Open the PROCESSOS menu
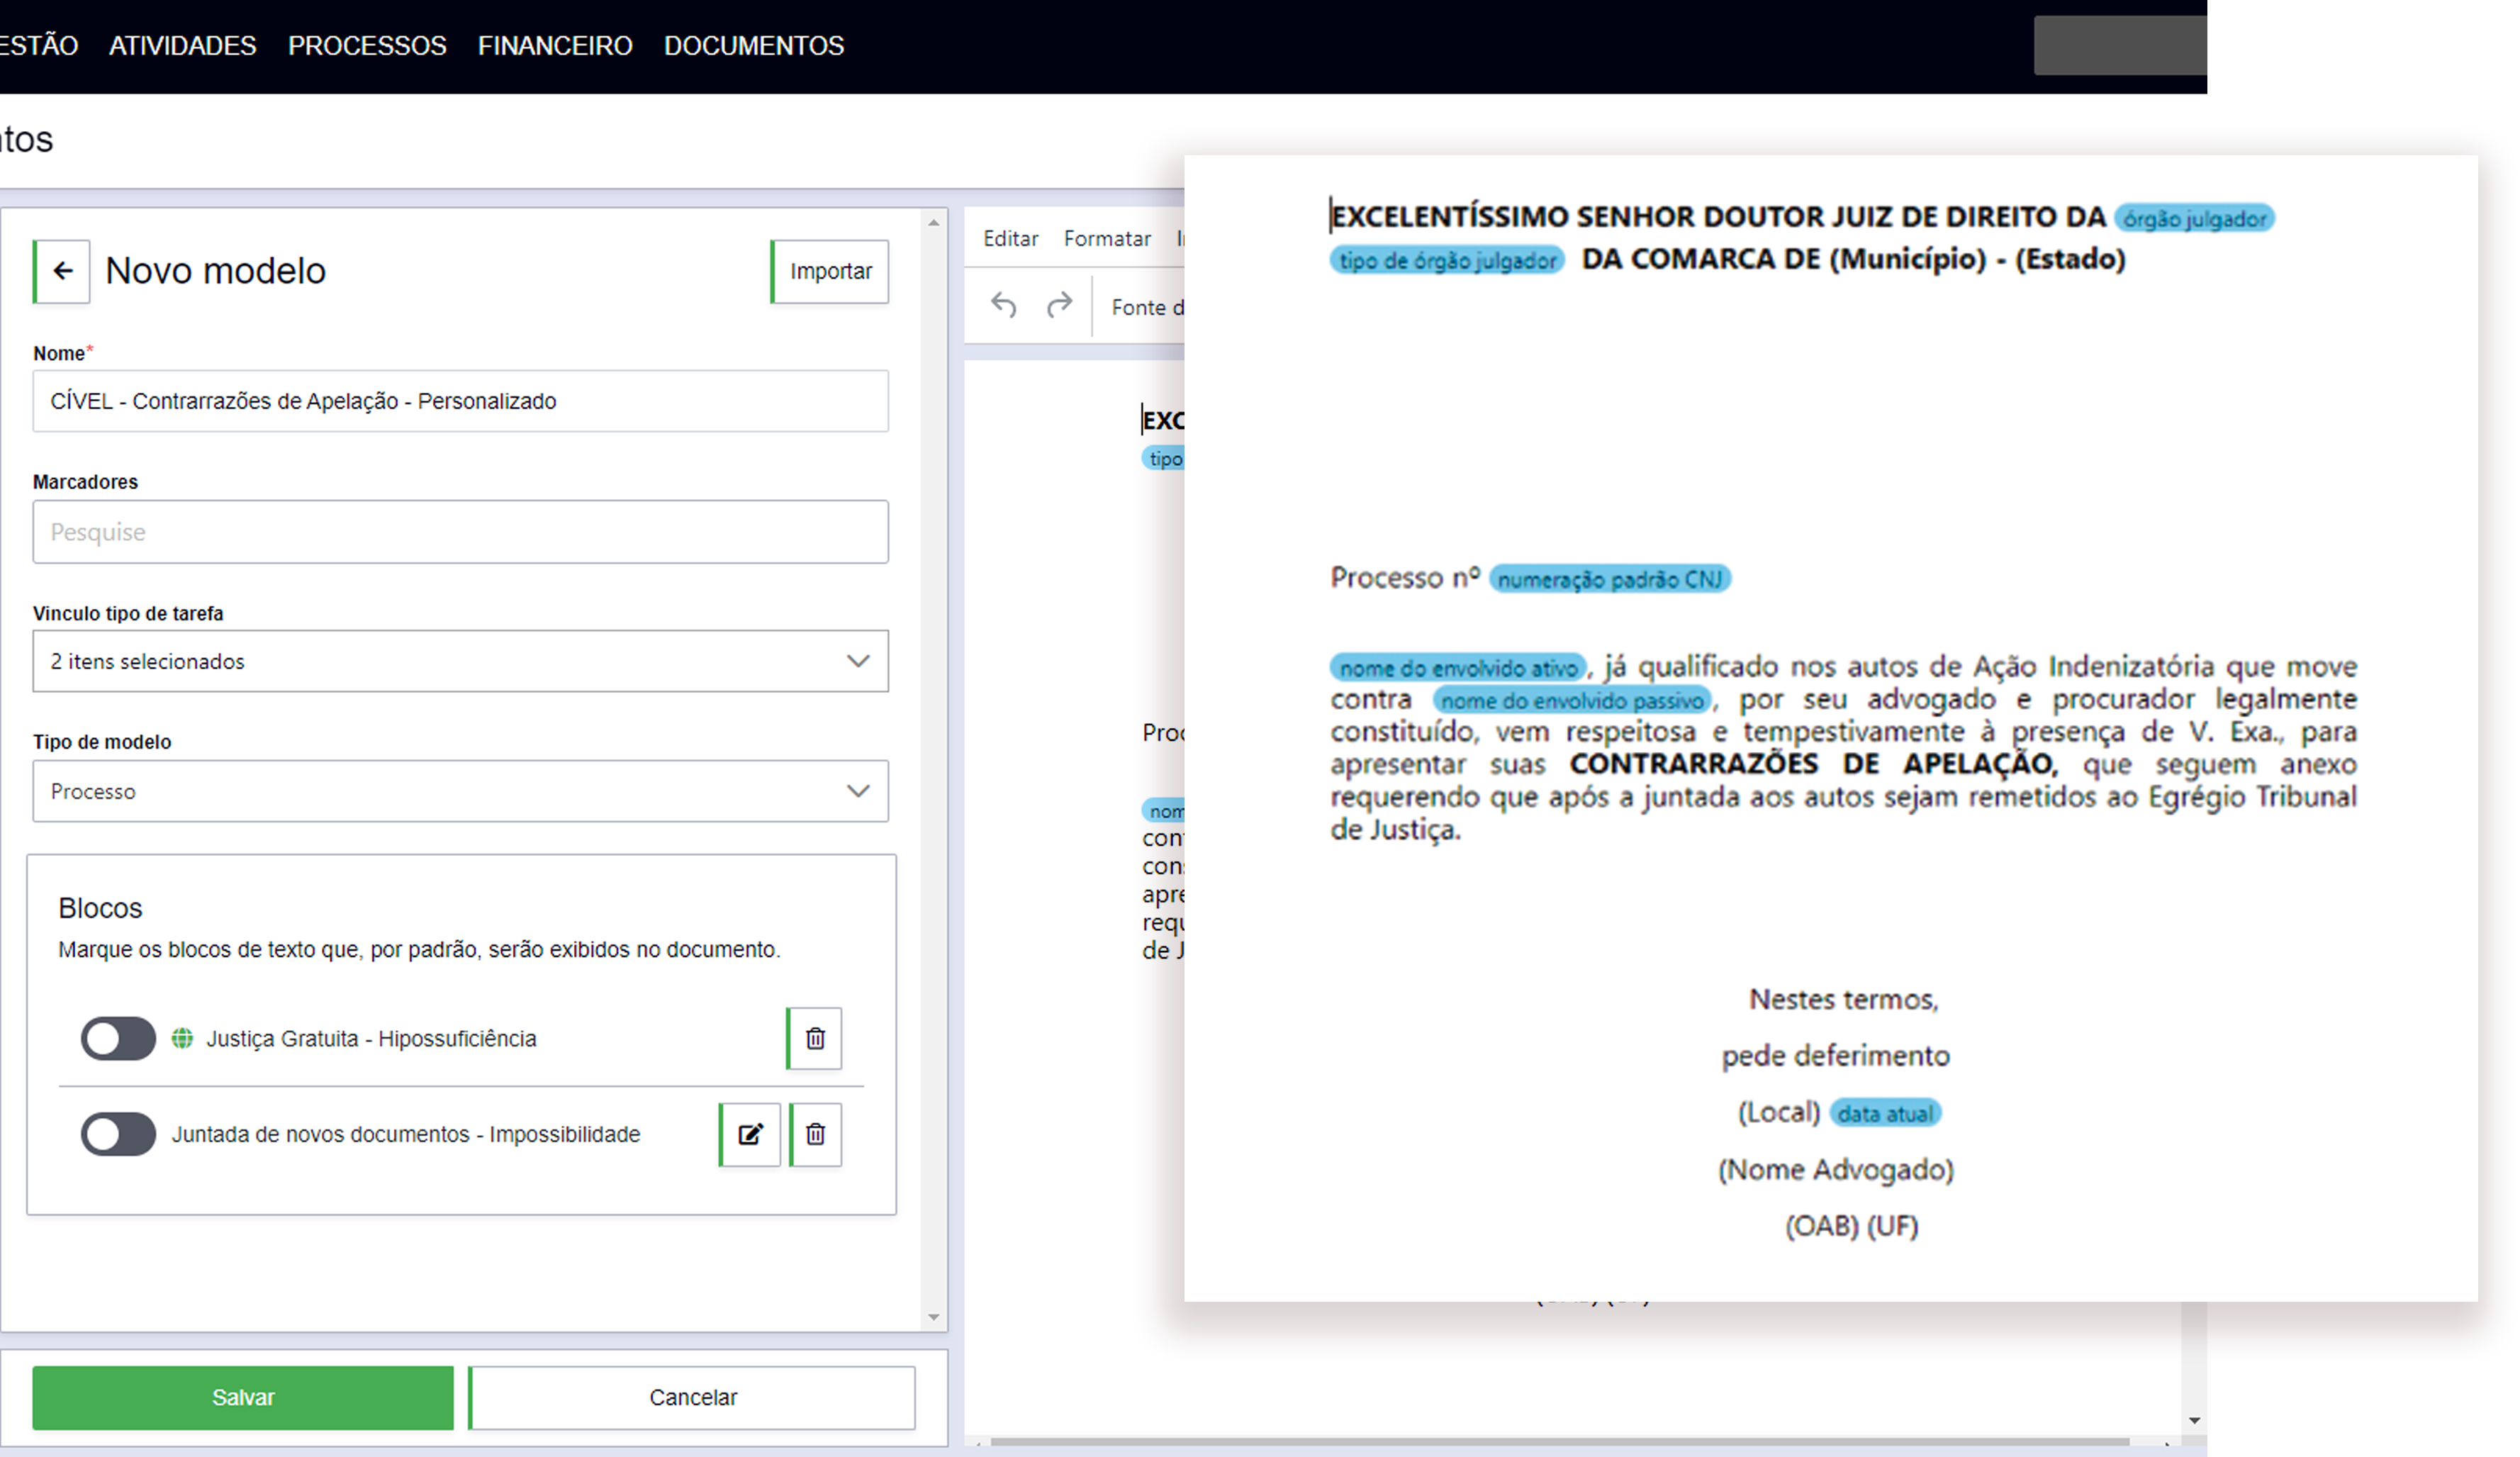 [367, 46]
